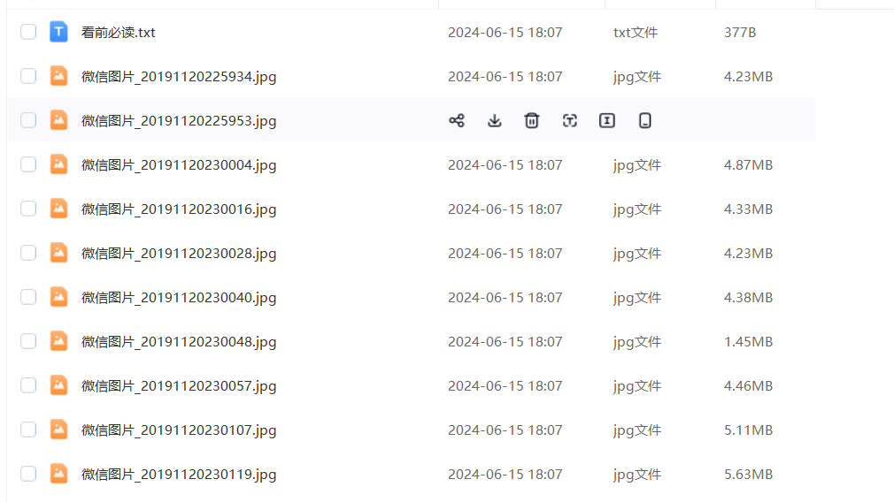Click the phone icon on the hovered row
The height and width of the screenshot is (502, 894).
[645, 121]
